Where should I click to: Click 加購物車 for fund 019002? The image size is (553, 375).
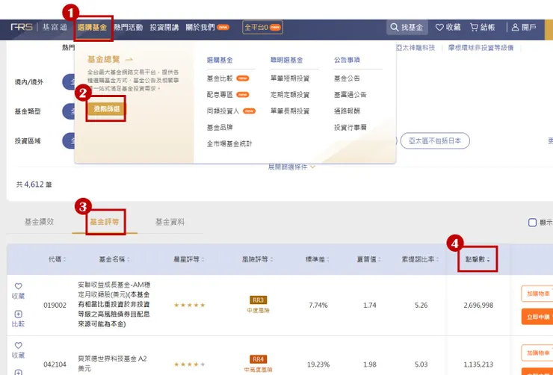pos(537,294)
